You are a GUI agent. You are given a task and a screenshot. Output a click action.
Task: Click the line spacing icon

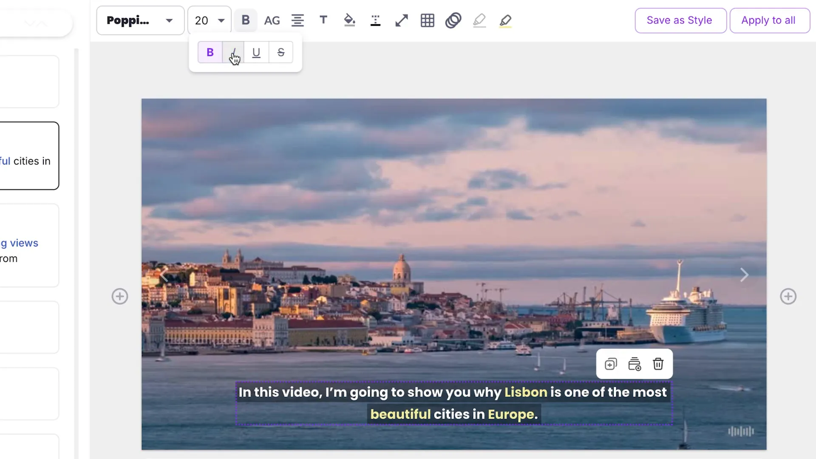375,20
